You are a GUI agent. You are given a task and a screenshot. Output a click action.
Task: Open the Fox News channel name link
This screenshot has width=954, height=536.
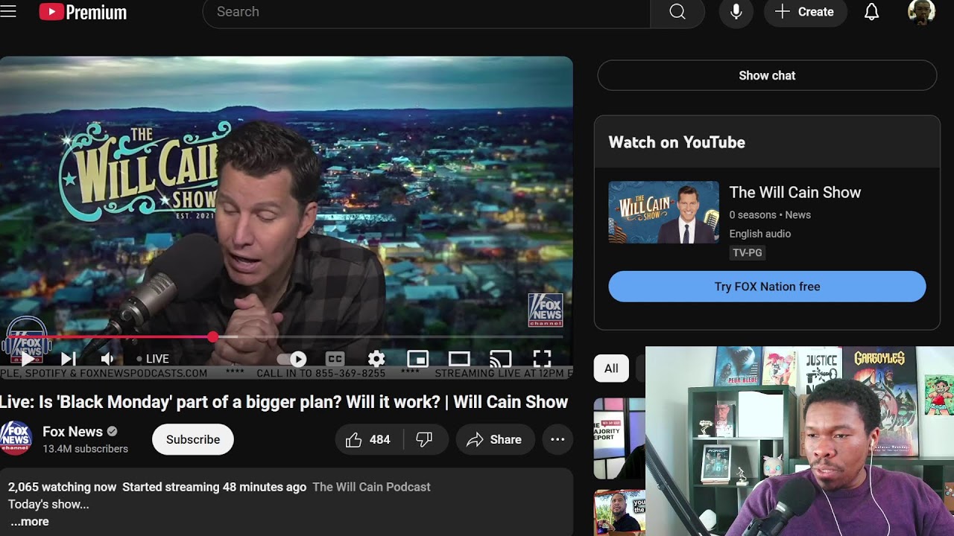(72, 432)
